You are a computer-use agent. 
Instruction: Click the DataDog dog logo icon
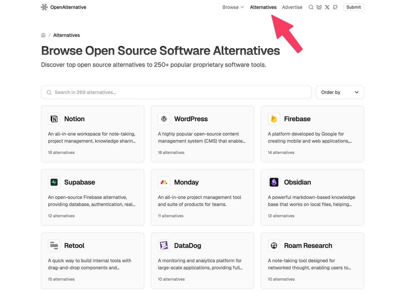coord(164,245)
